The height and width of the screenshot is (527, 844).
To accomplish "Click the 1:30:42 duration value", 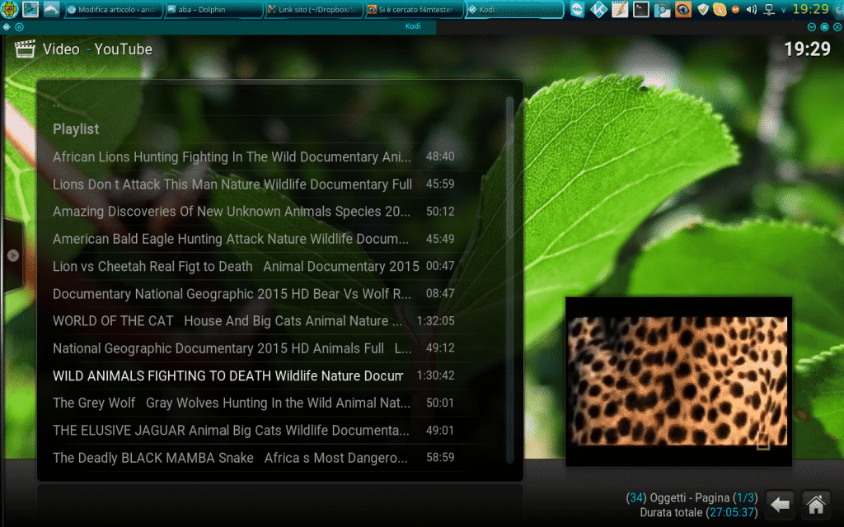I will [x=435, y=375].
